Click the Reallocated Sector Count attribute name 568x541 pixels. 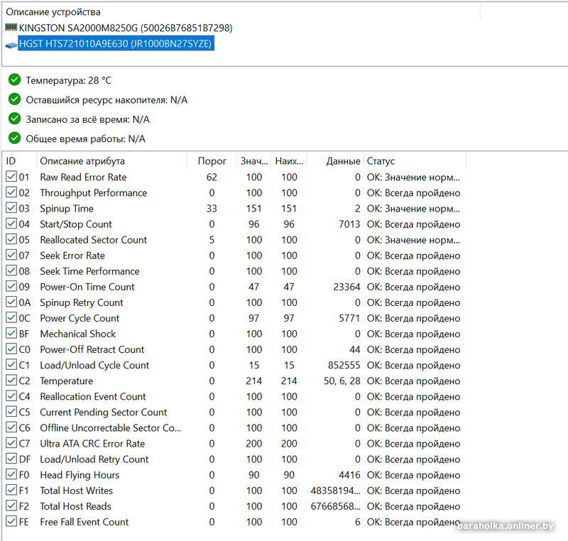(x=94, y=240)
